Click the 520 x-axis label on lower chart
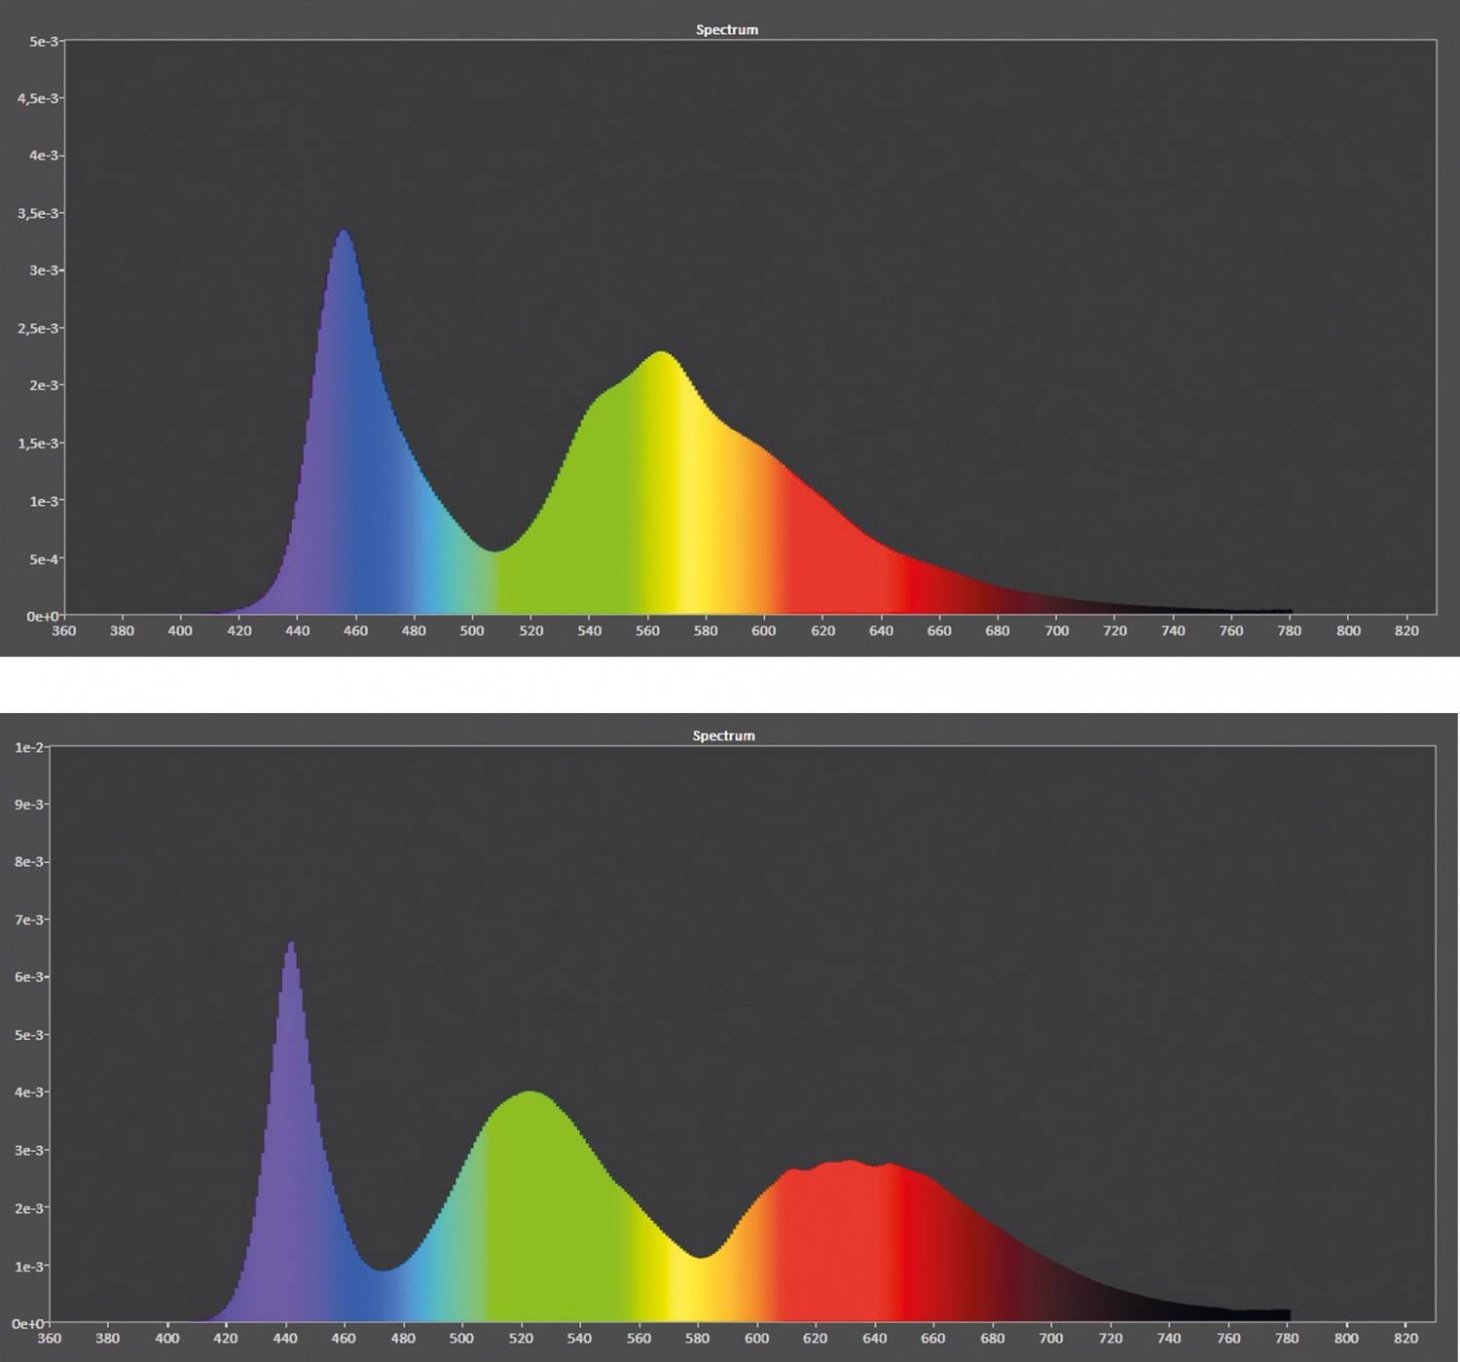The image size is (1460, 1362). 521,1338
